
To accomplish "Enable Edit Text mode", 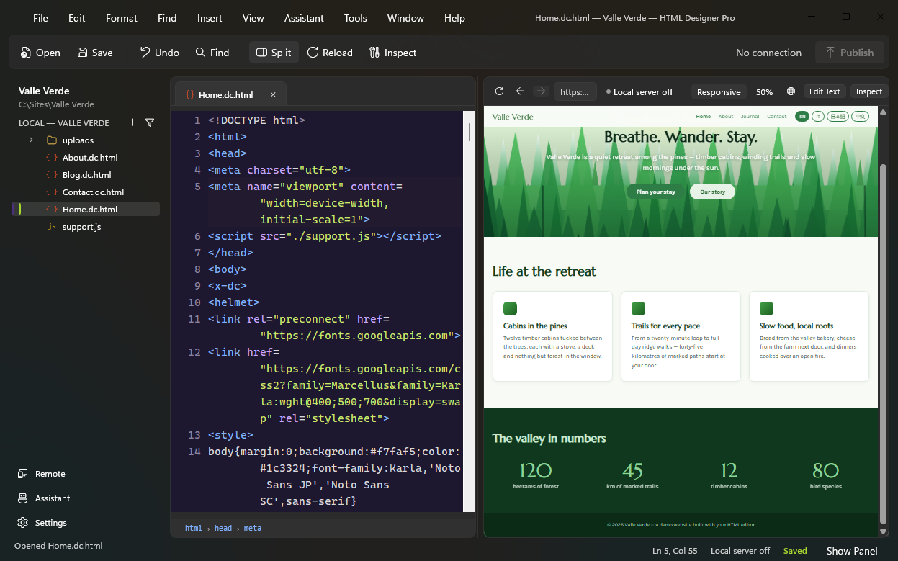I will pos(825,91).
